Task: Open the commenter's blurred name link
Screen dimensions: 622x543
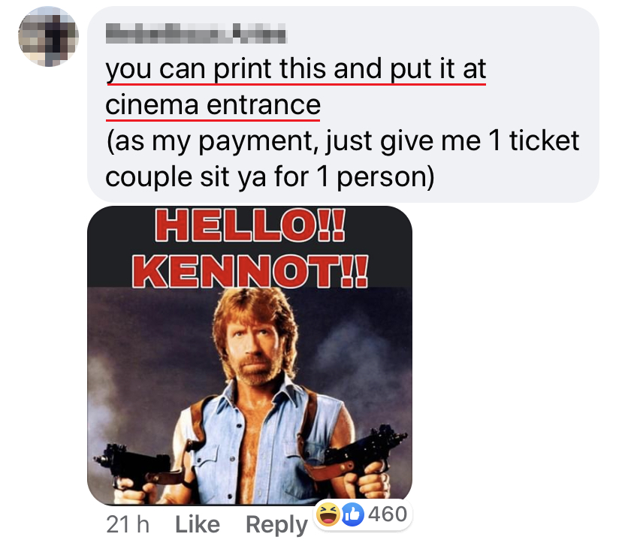Action: [x=195, y=35]
